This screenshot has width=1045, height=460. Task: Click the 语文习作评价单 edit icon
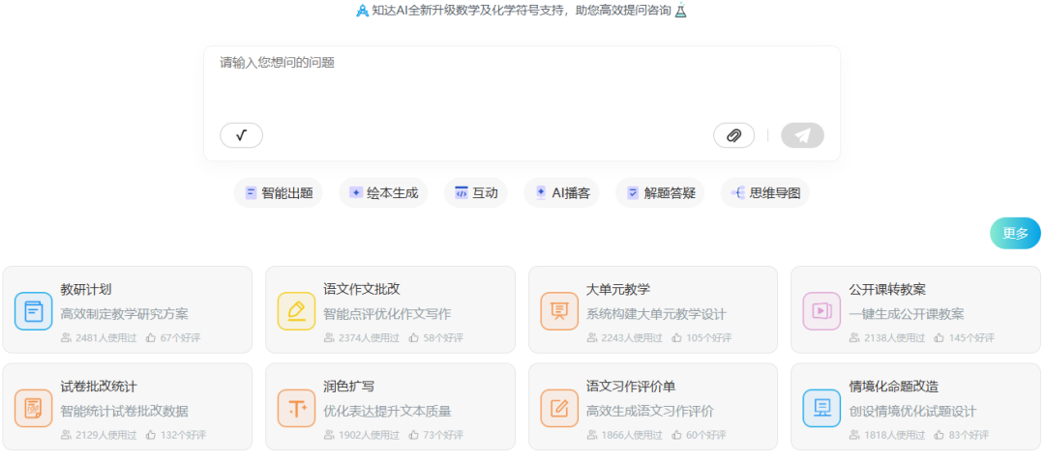tap(559, 408)
